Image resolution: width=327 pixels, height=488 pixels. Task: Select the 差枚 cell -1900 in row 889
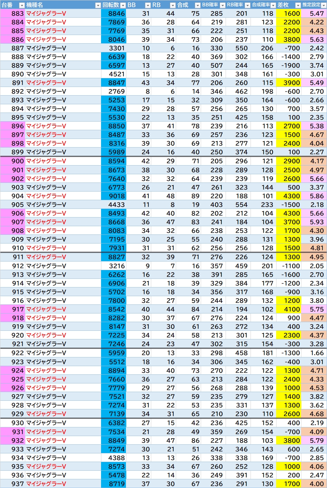point(289,65)
